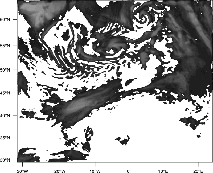Screen dimensions: 213x173
Task: Click the 10°W longitude label
Action: click(x=95, y=171)
